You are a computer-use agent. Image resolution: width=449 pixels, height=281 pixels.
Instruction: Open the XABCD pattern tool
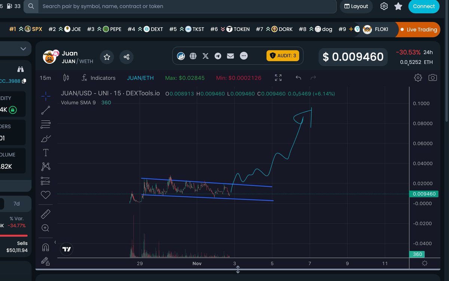(45, 166)
